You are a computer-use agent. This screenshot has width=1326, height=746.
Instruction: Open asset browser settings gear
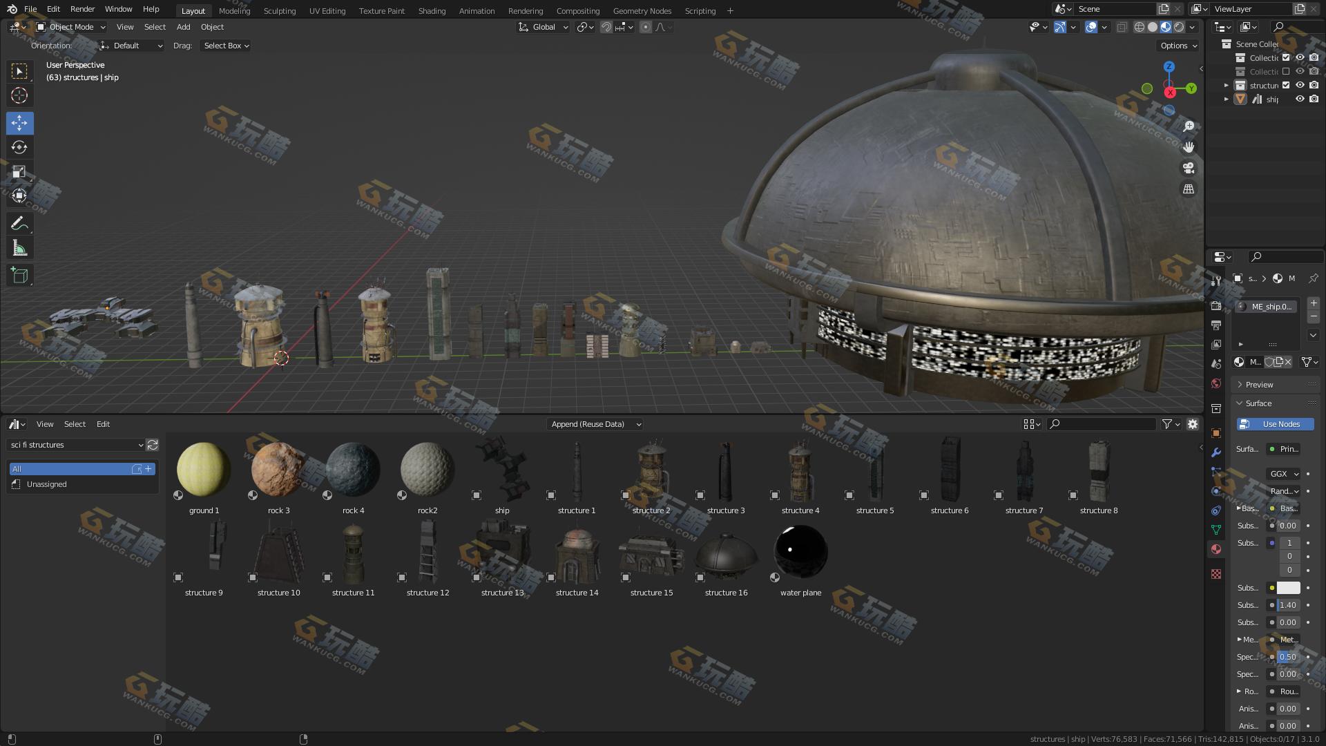(x=1193, y=424)
